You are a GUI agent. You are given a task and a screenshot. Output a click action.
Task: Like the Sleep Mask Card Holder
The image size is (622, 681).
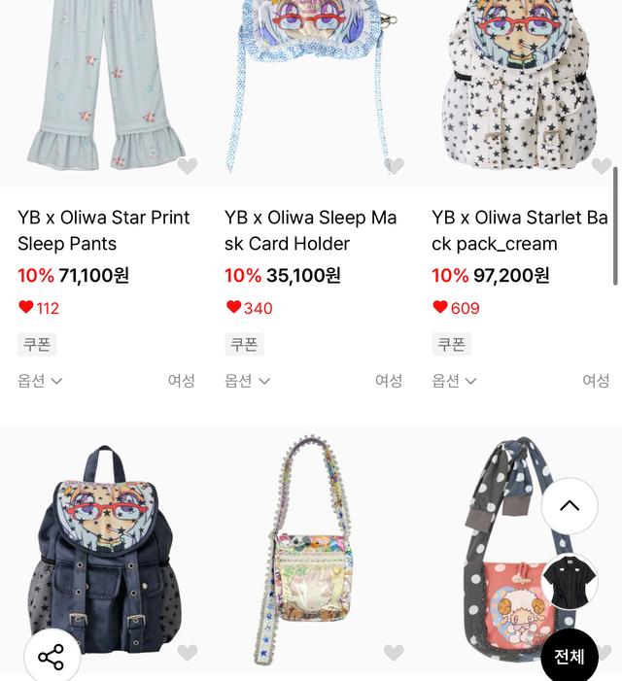coord(394,165)
